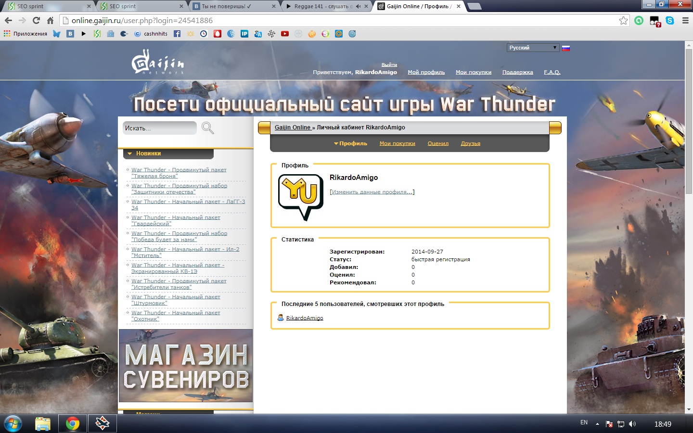Bookmark this page with the star icon
The height and width of the screenshot is (433, 693).
click(623, 20)
